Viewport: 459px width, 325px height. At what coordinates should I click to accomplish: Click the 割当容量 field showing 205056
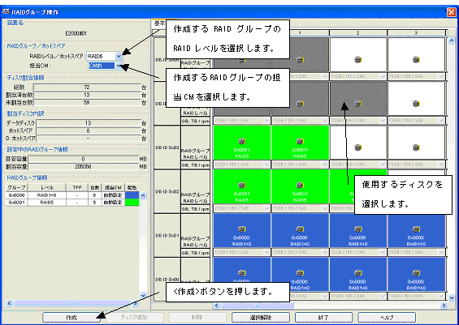point(84,167)
